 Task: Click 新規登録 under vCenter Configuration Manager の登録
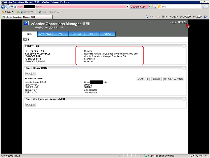point(31,105)
